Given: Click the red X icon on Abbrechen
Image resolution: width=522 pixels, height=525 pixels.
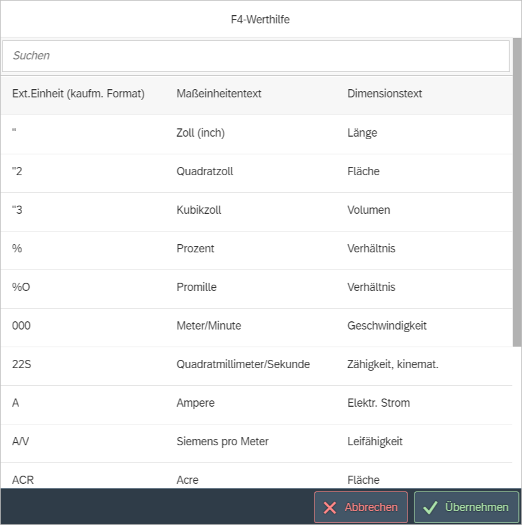Looking at the screenshot, I should click(x=330, y=507).
